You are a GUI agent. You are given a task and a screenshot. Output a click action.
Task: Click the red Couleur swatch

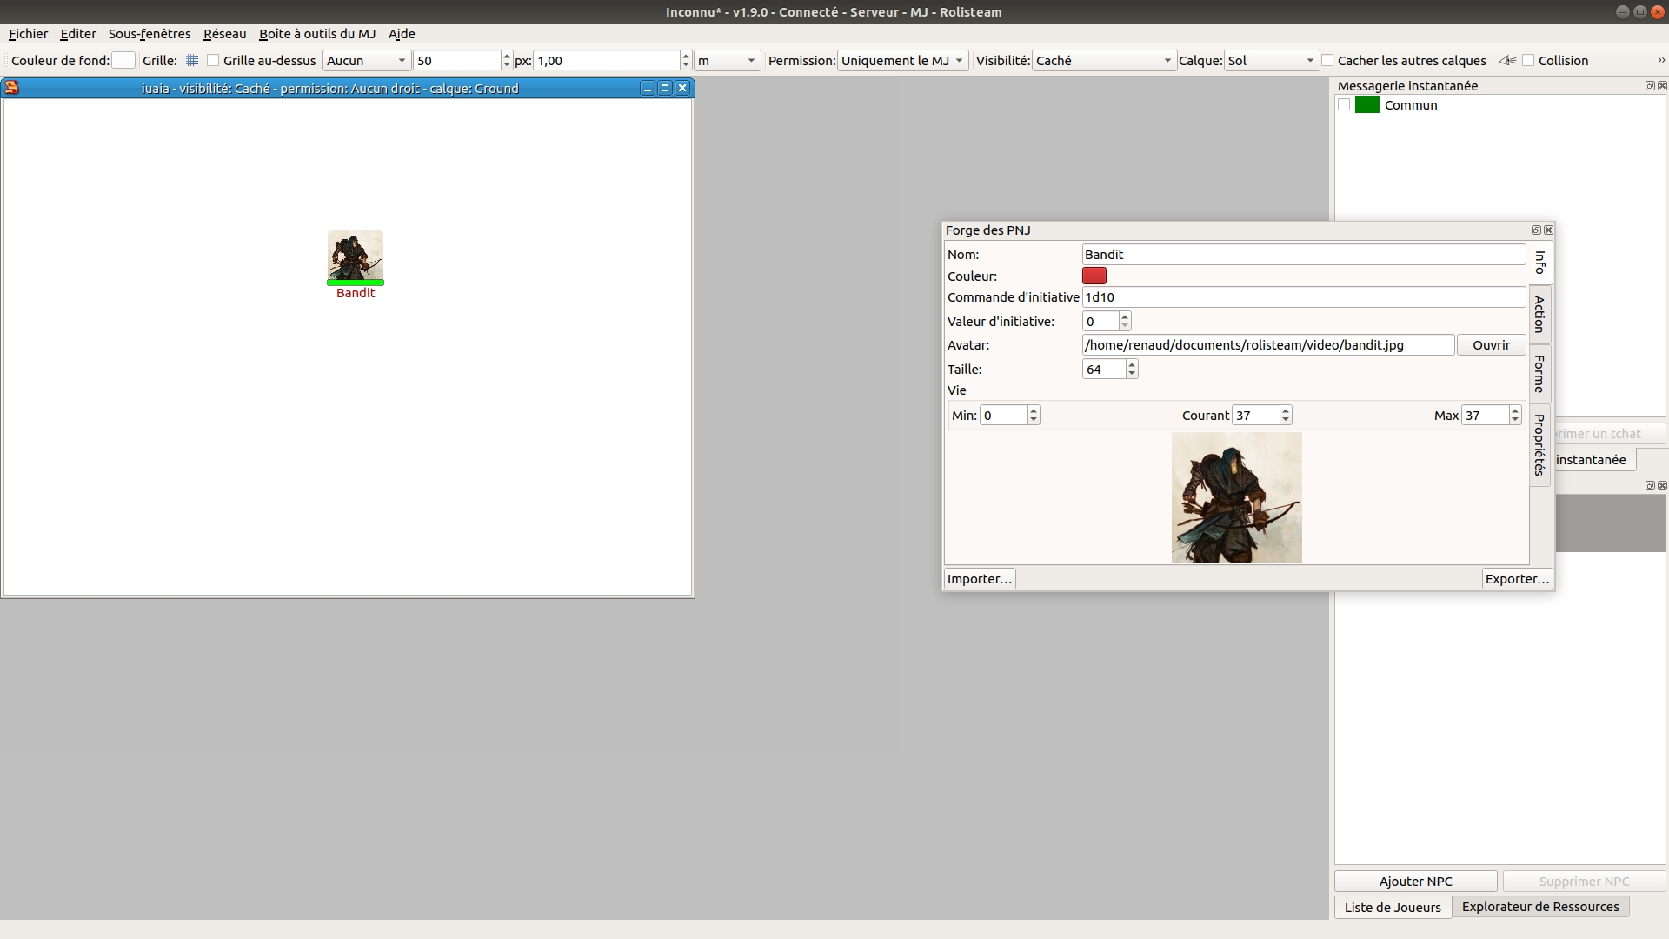tap(1094, 276)
